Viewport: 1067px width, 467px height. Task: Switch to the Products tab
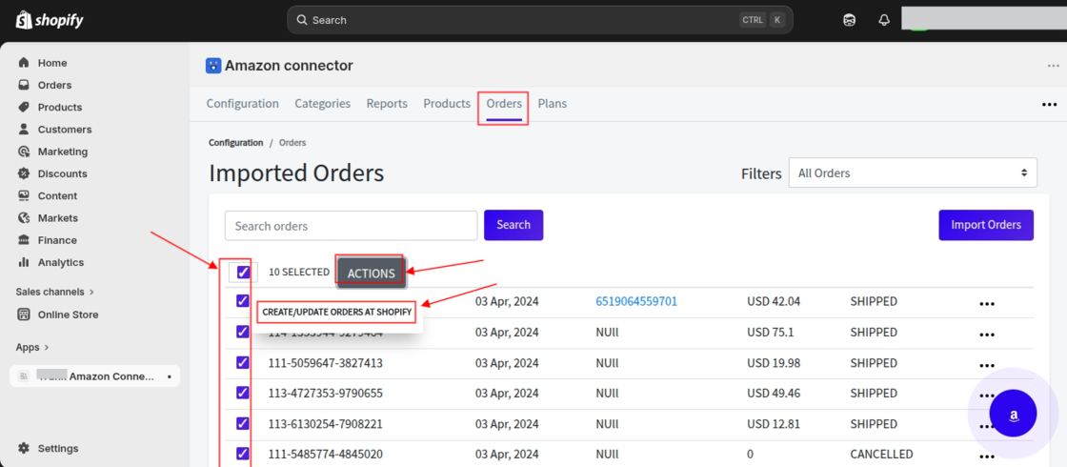pyautogui.click(x=447, y=104)
